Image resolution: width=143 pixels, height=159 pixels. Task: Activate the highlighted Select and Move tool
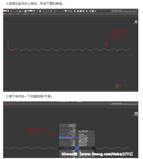click(x=20, y=11)
